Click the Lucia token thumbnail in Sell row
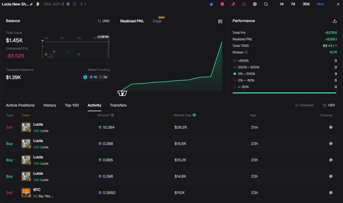Screen dimensions: 343x203 pos(26,127)
